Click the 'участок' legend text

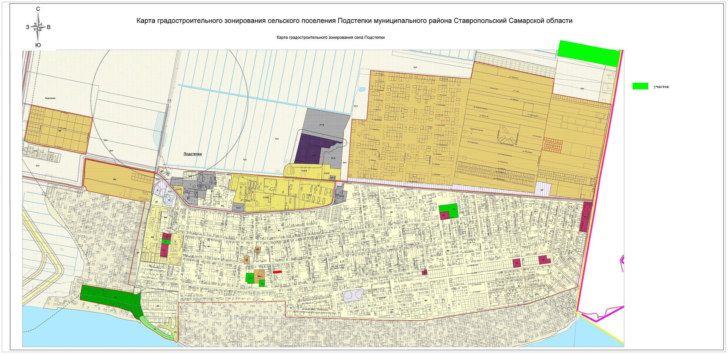(x=661, y=87)
